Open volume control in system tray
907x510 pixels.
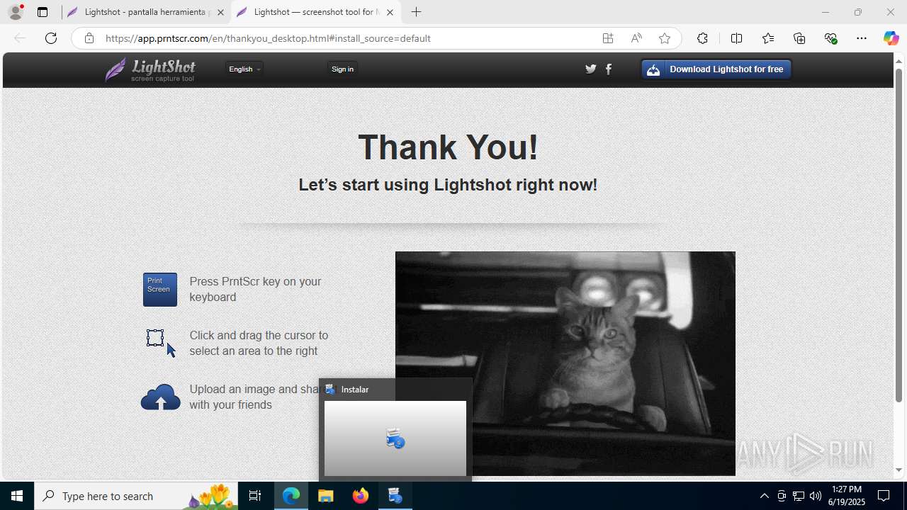[x=816, y=496]
